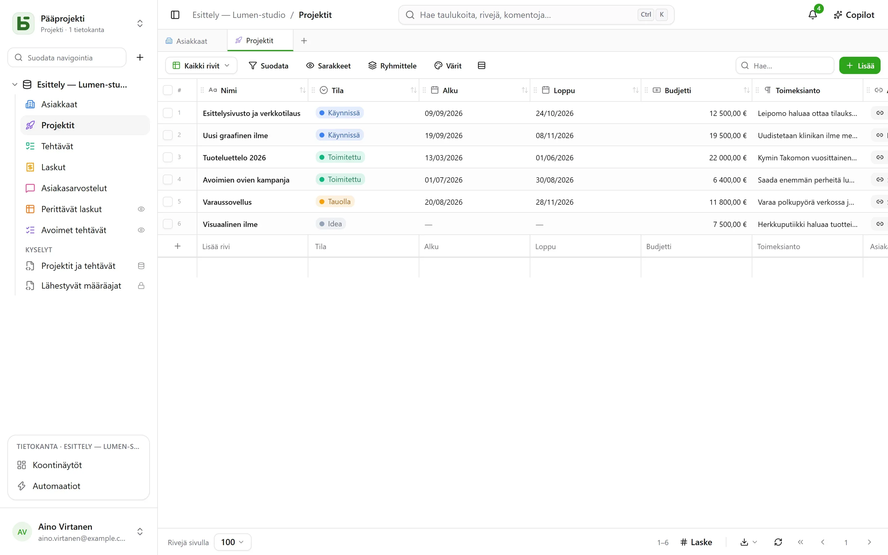Change rows per page 100 dropdown
This screenshot has height=555, width=888.
pyautogui.click(x=232, y=542)
